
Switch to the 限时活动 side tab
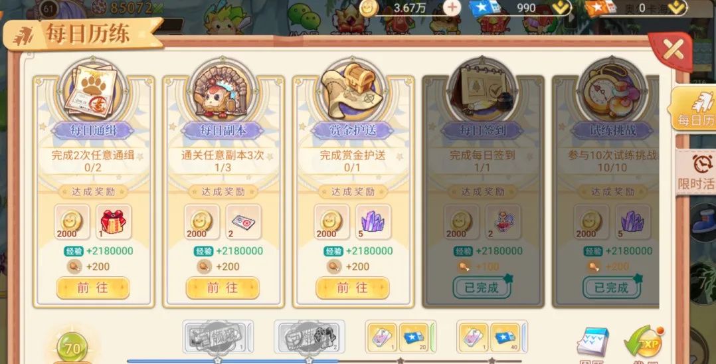click(x=696, y=173)
